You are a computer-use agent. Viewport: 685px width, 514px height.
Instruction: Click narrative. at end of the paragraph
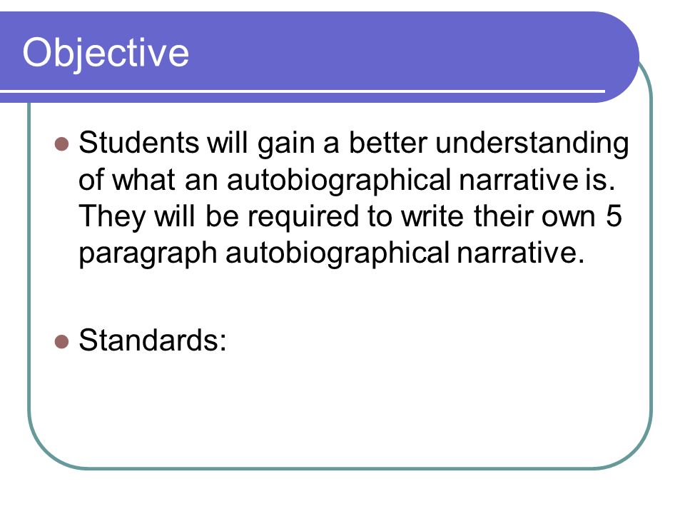[521, 253]
